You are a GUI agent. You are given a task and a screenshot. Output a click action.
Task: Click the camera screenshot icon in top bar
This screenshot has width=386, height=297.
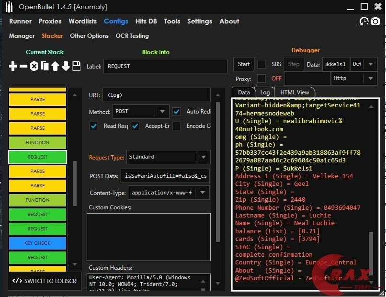(x=375, y=22)
